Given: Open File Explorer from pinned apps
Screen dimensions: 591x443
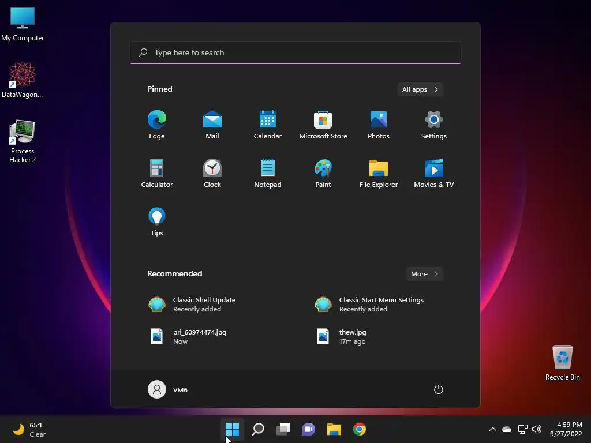Looking at the screenshot, I should click(x=379, y=173).
